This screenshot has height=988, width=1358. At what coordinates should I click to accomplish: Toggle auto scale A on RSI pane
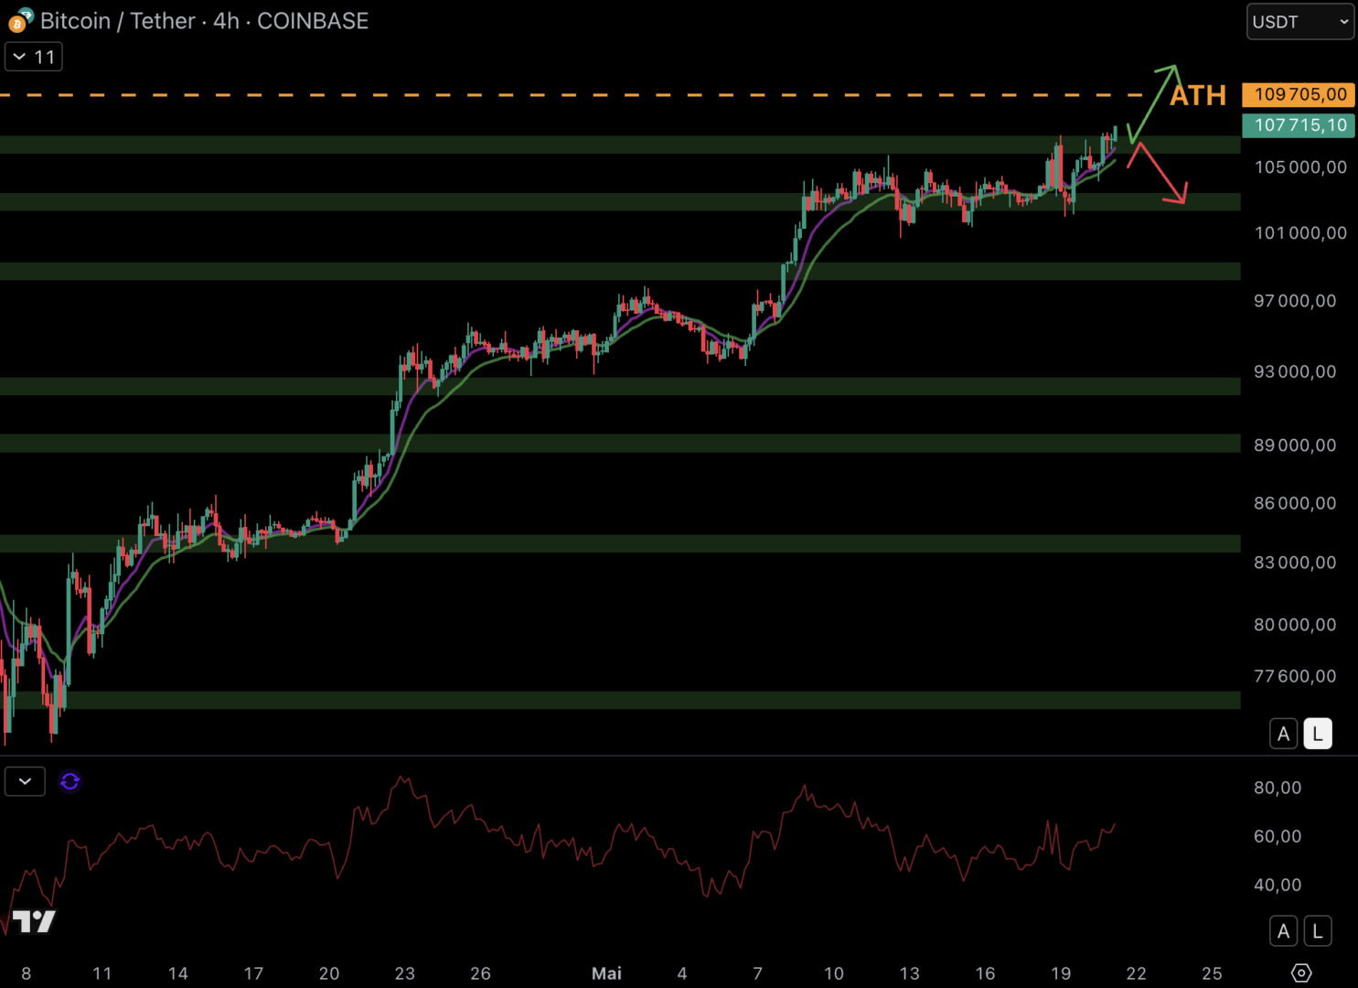coord(1283,931)
